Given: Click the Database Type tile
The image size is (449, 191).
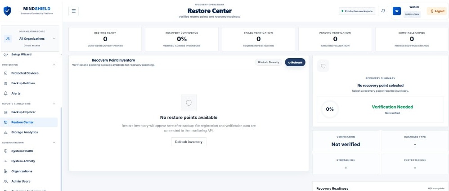Looking at the screenshot, I should click(415, 141).
